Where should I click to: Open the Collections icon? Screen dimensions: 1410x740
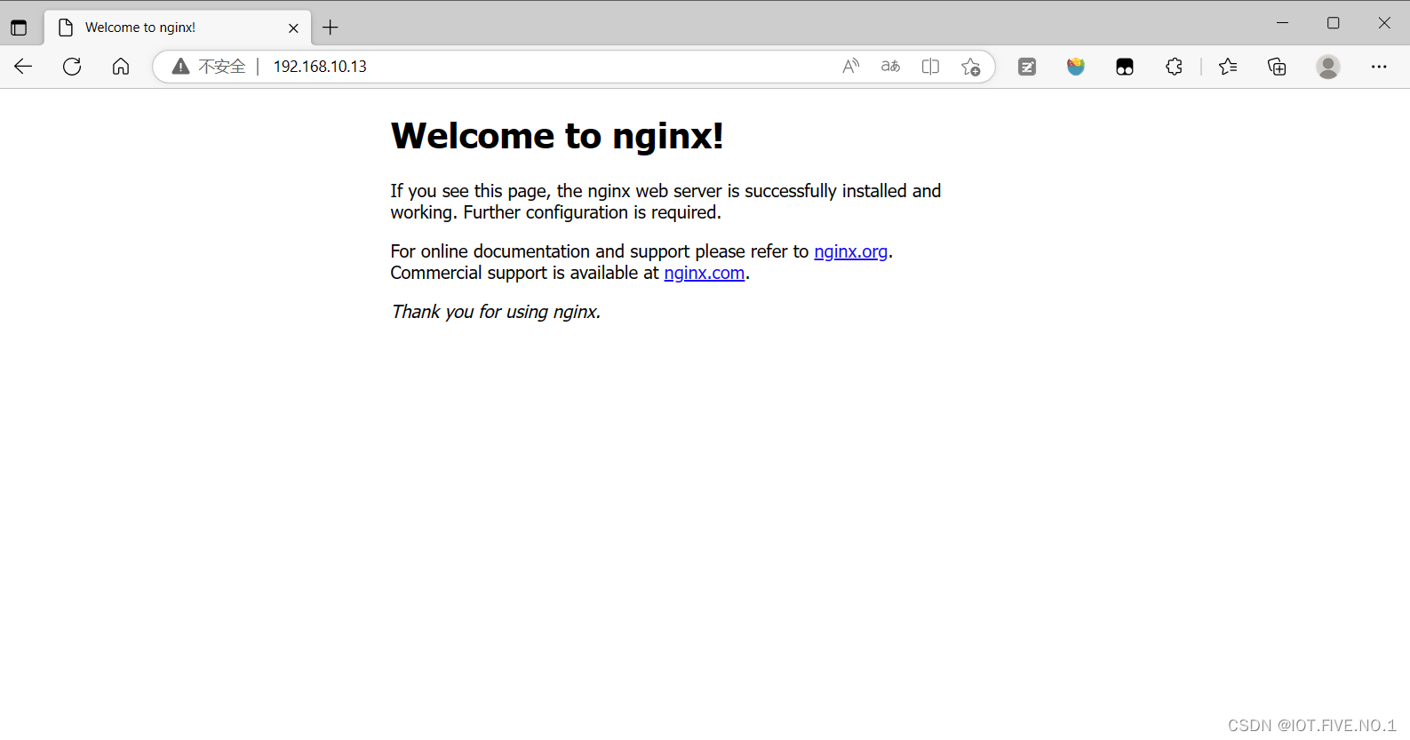(1277, 67)
